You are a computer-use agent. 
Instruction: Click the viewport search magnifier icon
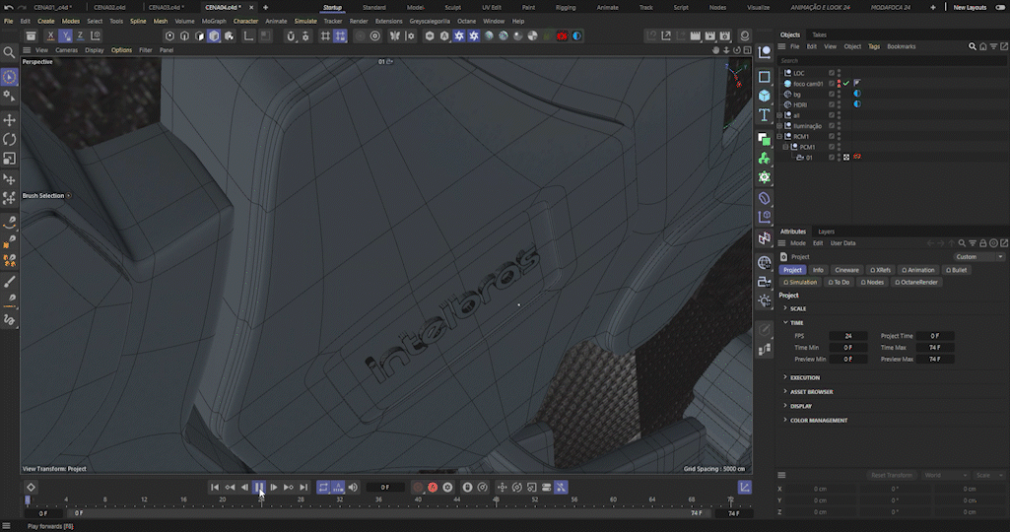[9, 52]
